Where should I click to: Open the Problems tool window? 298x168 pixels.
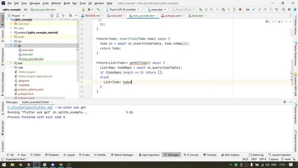pos(52,155)
